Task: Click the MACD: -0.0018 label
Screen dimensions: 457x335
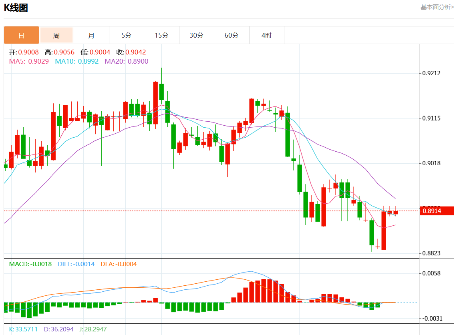Action: [x=30, y=264]
